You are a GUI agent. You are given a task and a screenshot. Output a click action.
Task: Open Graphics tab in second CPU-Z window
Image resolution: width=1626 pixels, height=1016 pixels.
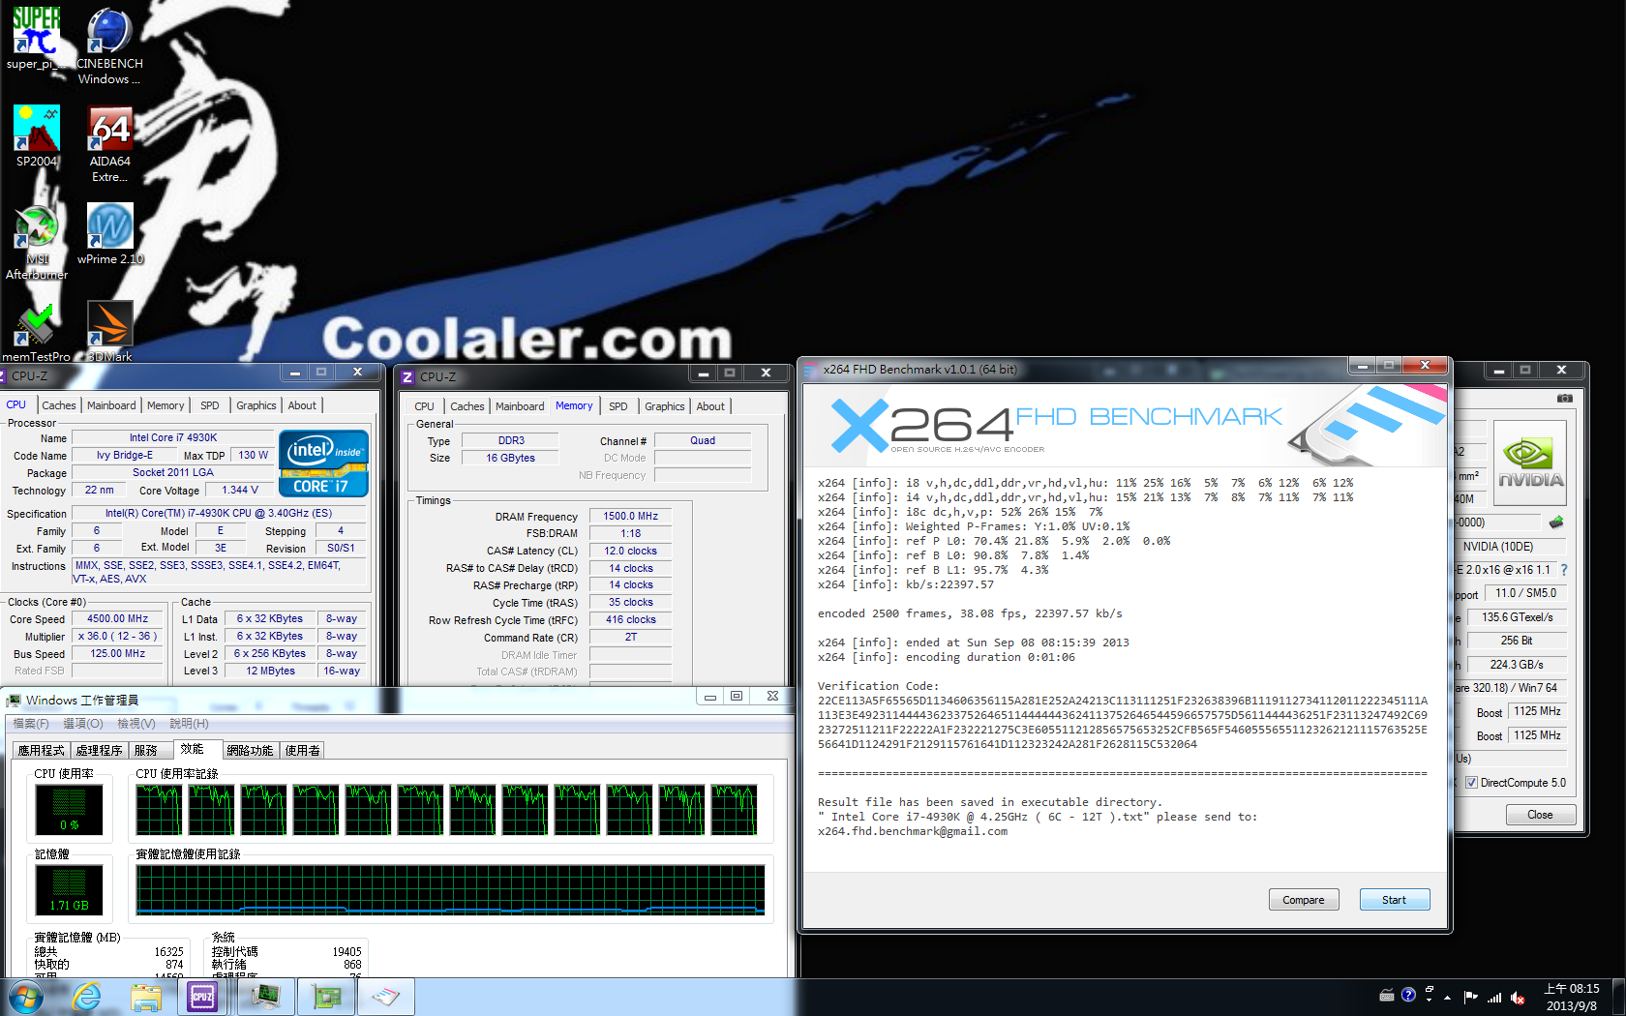pyautogui.click(x=664, y=406)
